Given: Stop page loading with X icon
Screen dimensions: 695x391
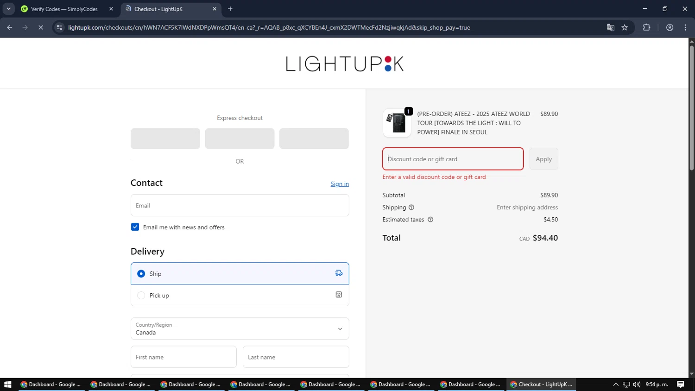Looking at the screenshot, I should tap(41, 27).
